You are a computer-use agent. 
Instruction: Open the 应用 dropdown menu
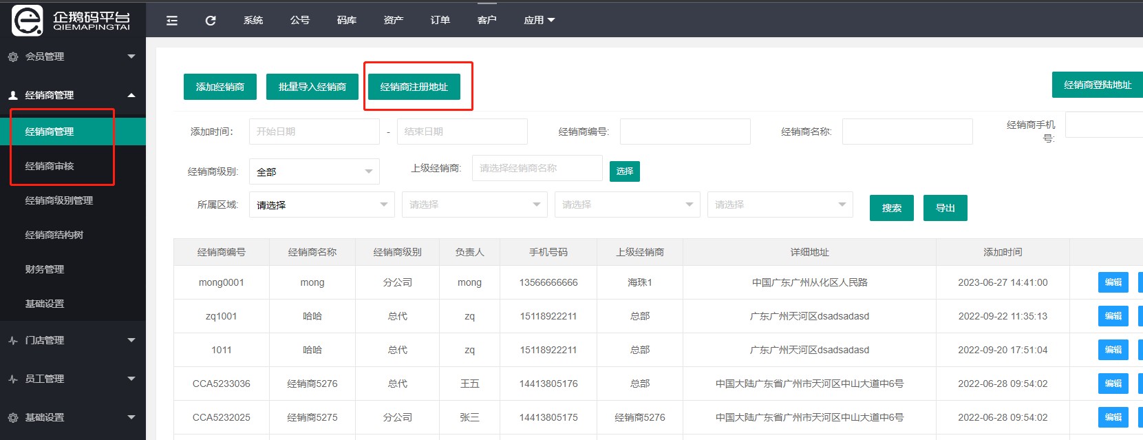tap(539, 20)
